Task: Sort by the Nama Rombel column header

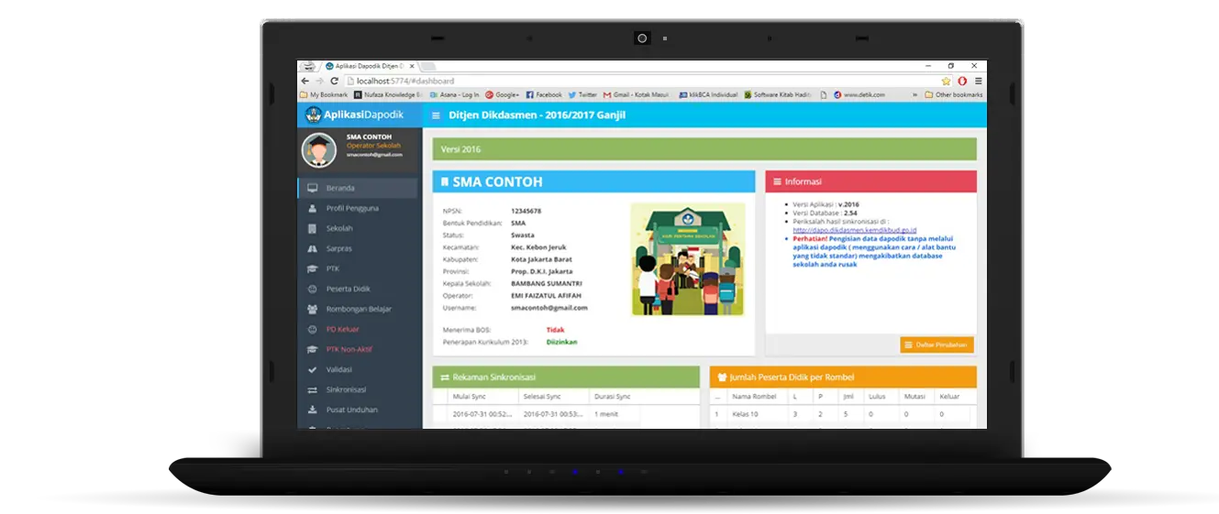Action: pos(753,397)
